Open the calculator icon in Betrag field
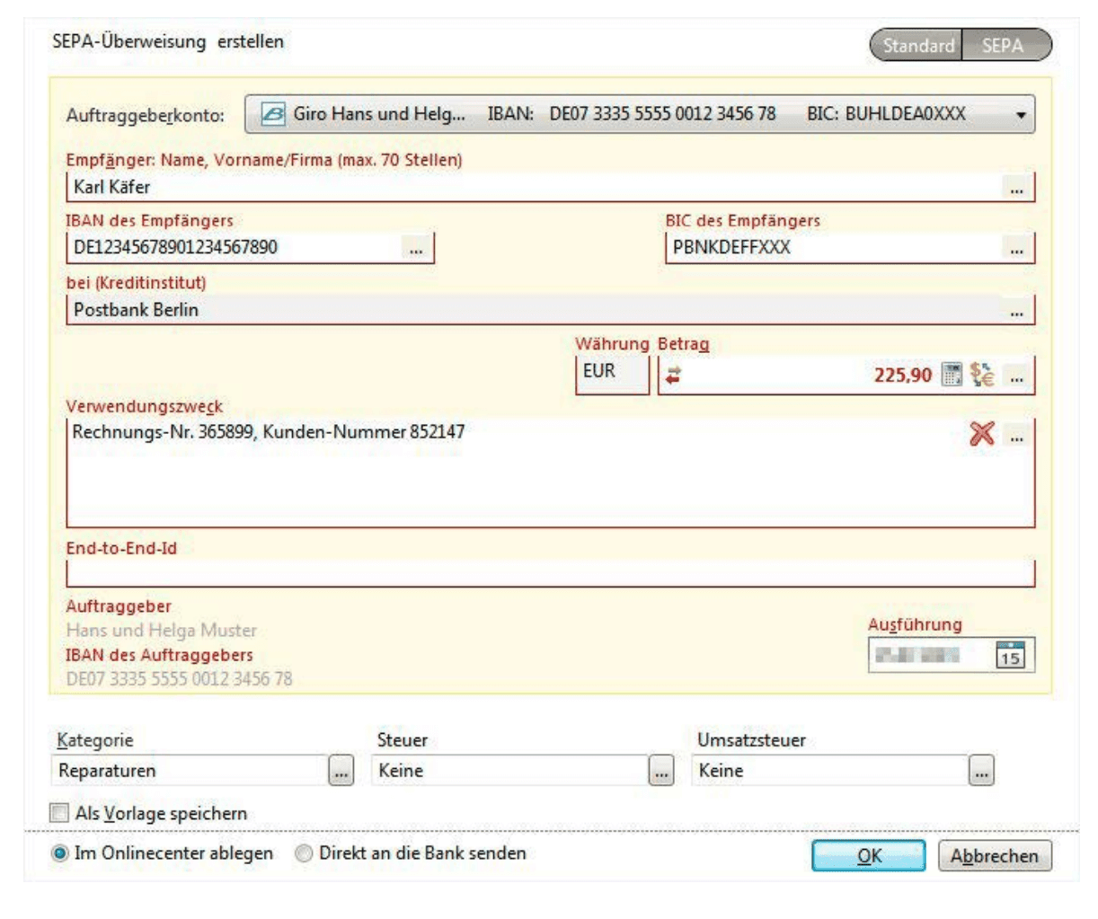This screenshot has width=1098, height=919. (x=951, y=376)
